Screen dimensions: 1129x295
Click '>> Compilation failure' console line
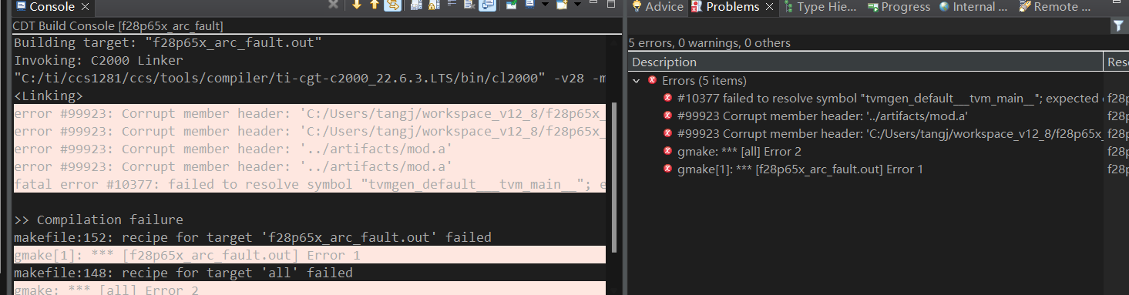pos(98,220)
